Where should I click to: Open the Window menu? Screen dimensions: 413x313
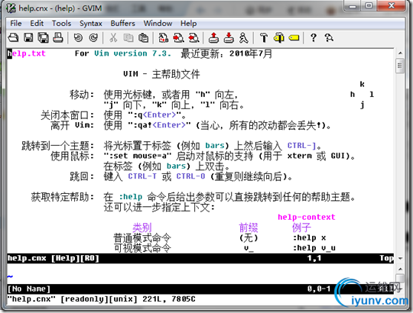[158, 24]
